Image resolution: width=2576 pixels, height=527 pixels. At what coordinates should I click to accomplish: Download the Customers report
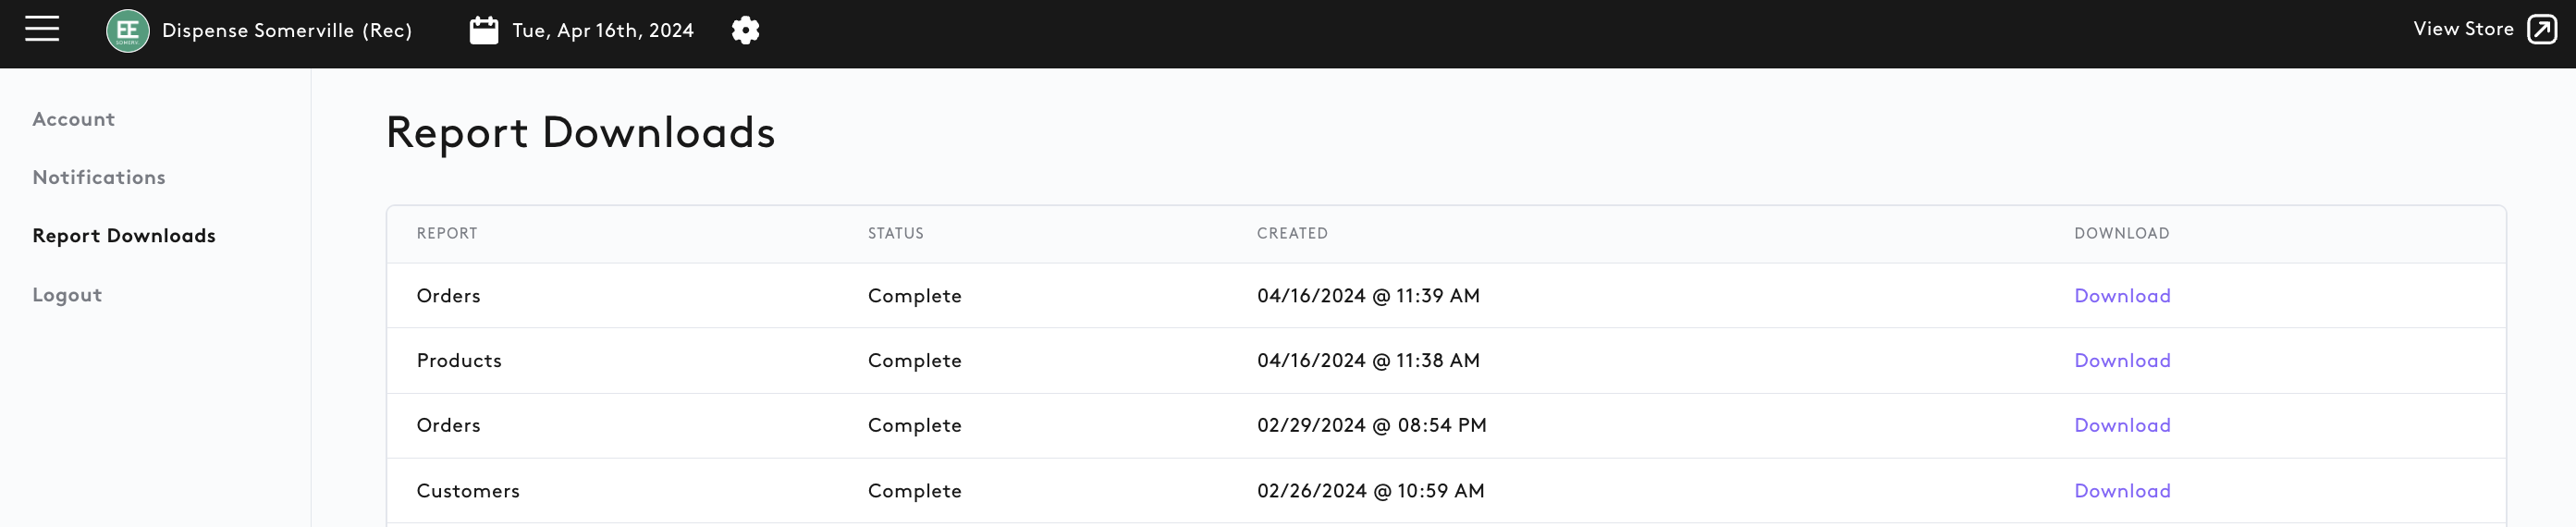pyautogui.click(x=2122, y=491)
